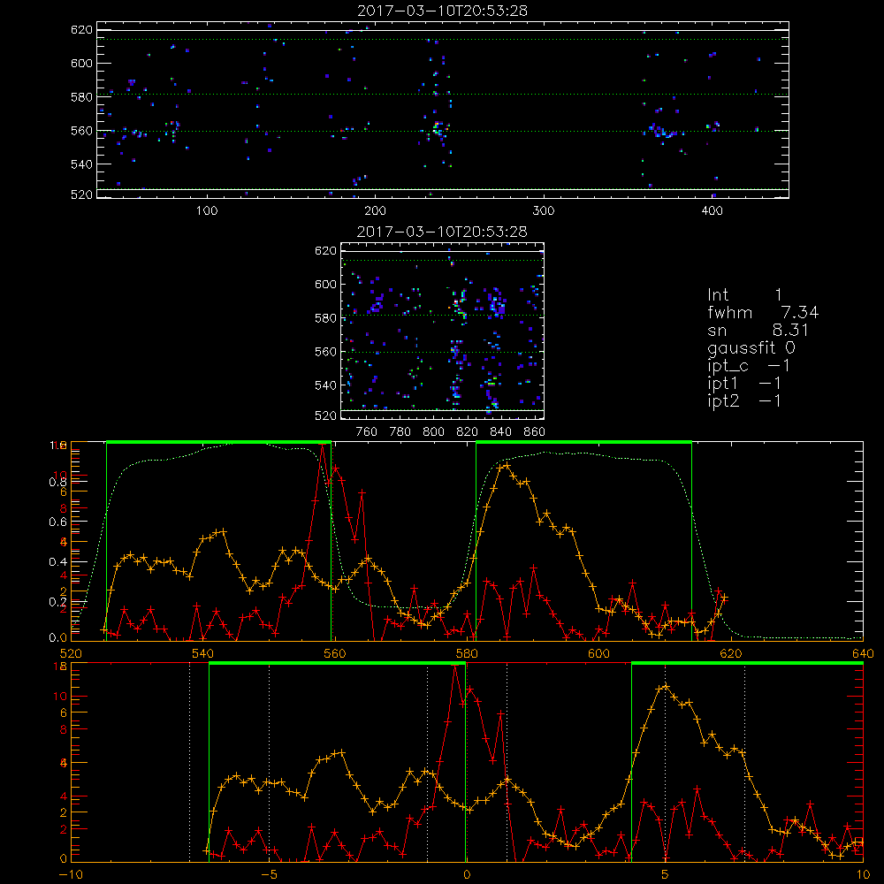
Task: Select the 'Int 1' readout line
Action: point(744,295)
